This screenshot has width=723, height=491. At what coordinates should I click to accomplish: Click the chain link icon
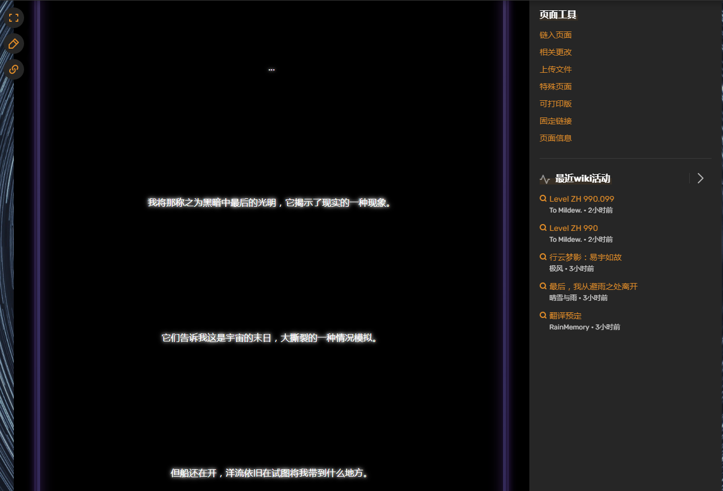pyautogui.click(x=14, y=69)
